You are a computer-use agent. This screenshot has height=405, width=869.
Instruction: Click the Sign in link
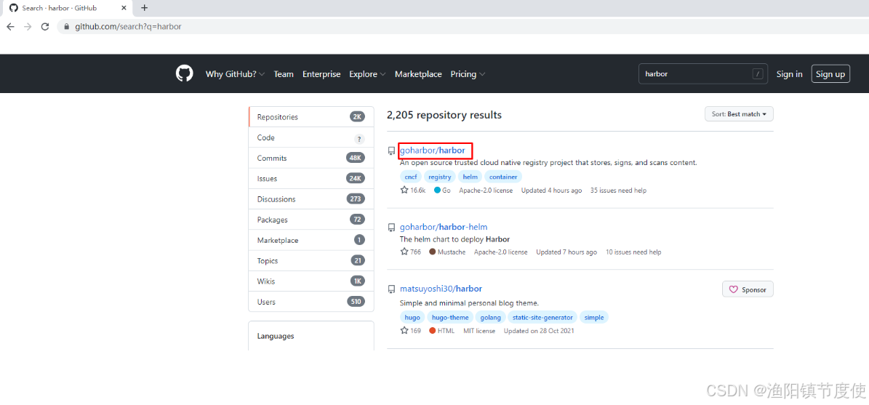[x=789, y=73]
